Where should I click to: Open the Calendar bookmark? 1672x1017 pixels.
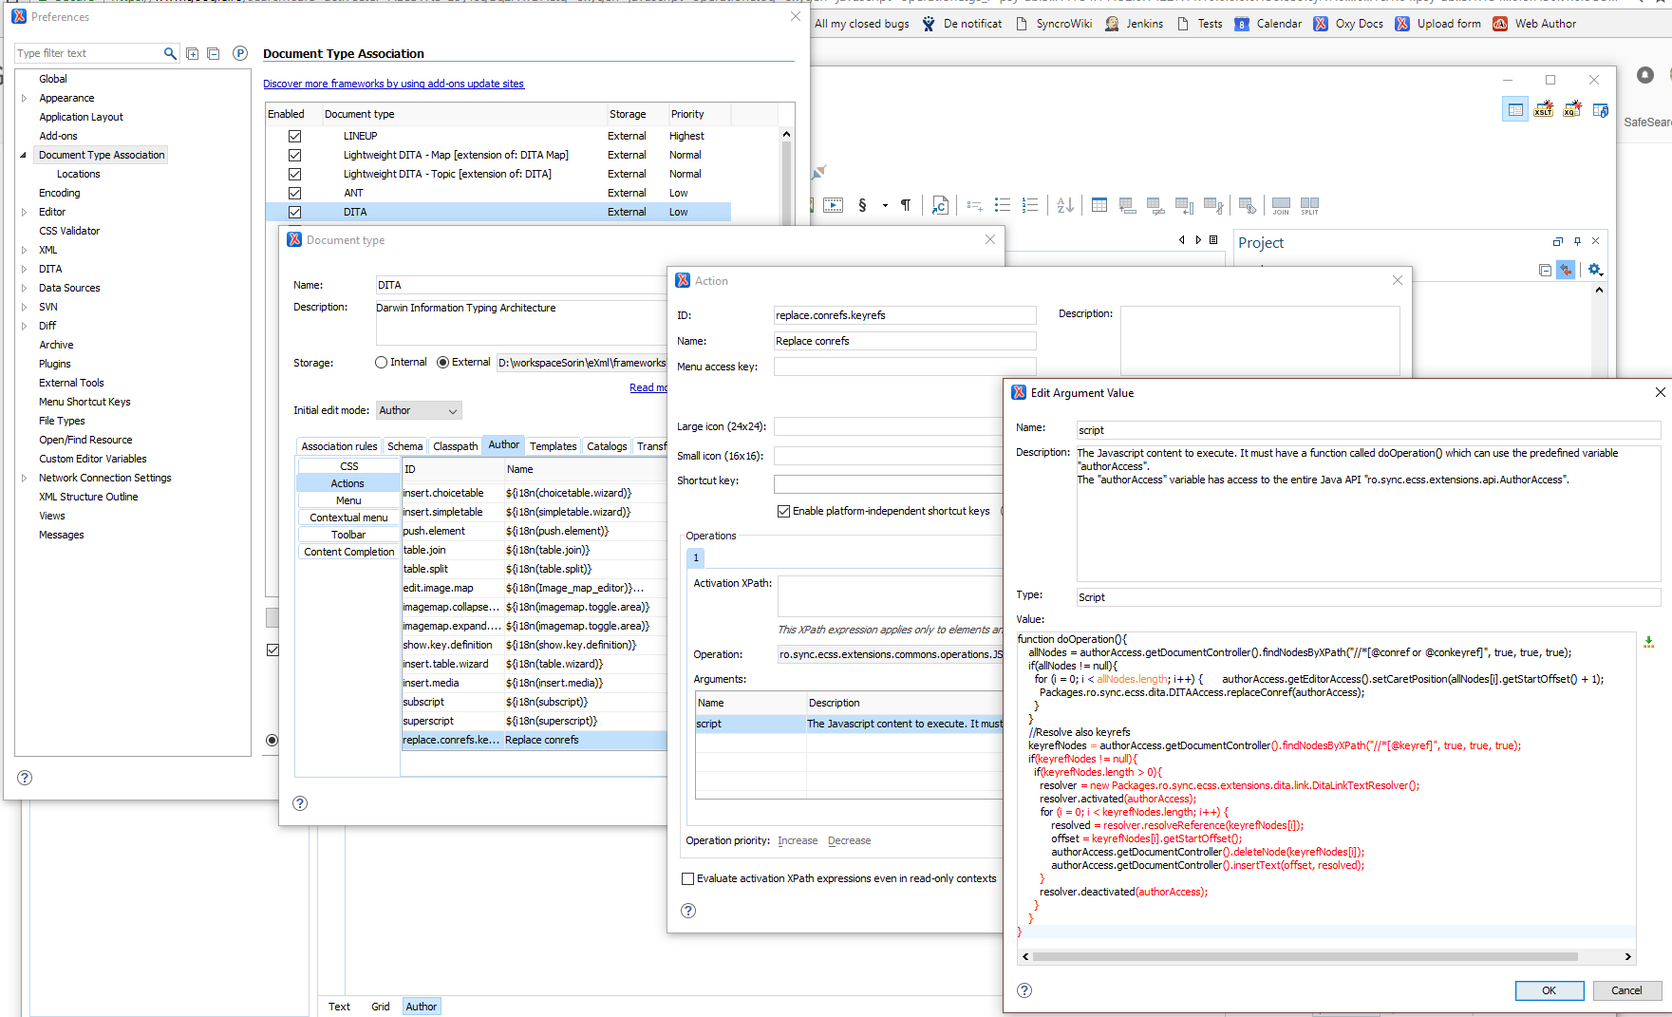pos(1268,24)
